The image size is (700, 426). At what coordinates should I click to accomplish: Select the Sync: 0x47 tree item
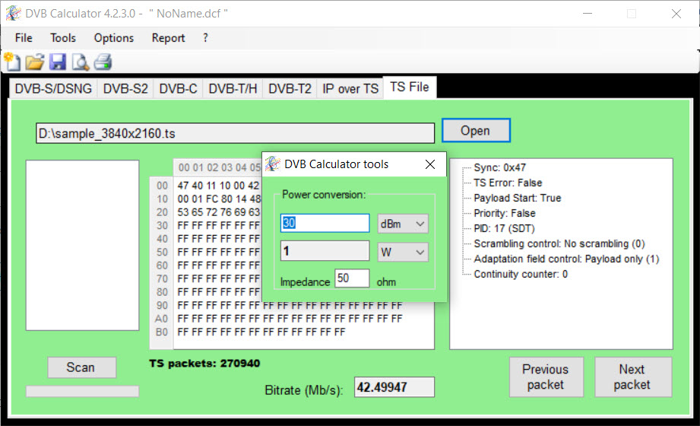(500, 167)
